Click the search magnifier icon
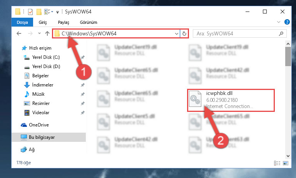This screenshot has height=178, width=296. (x=281, y=33)
